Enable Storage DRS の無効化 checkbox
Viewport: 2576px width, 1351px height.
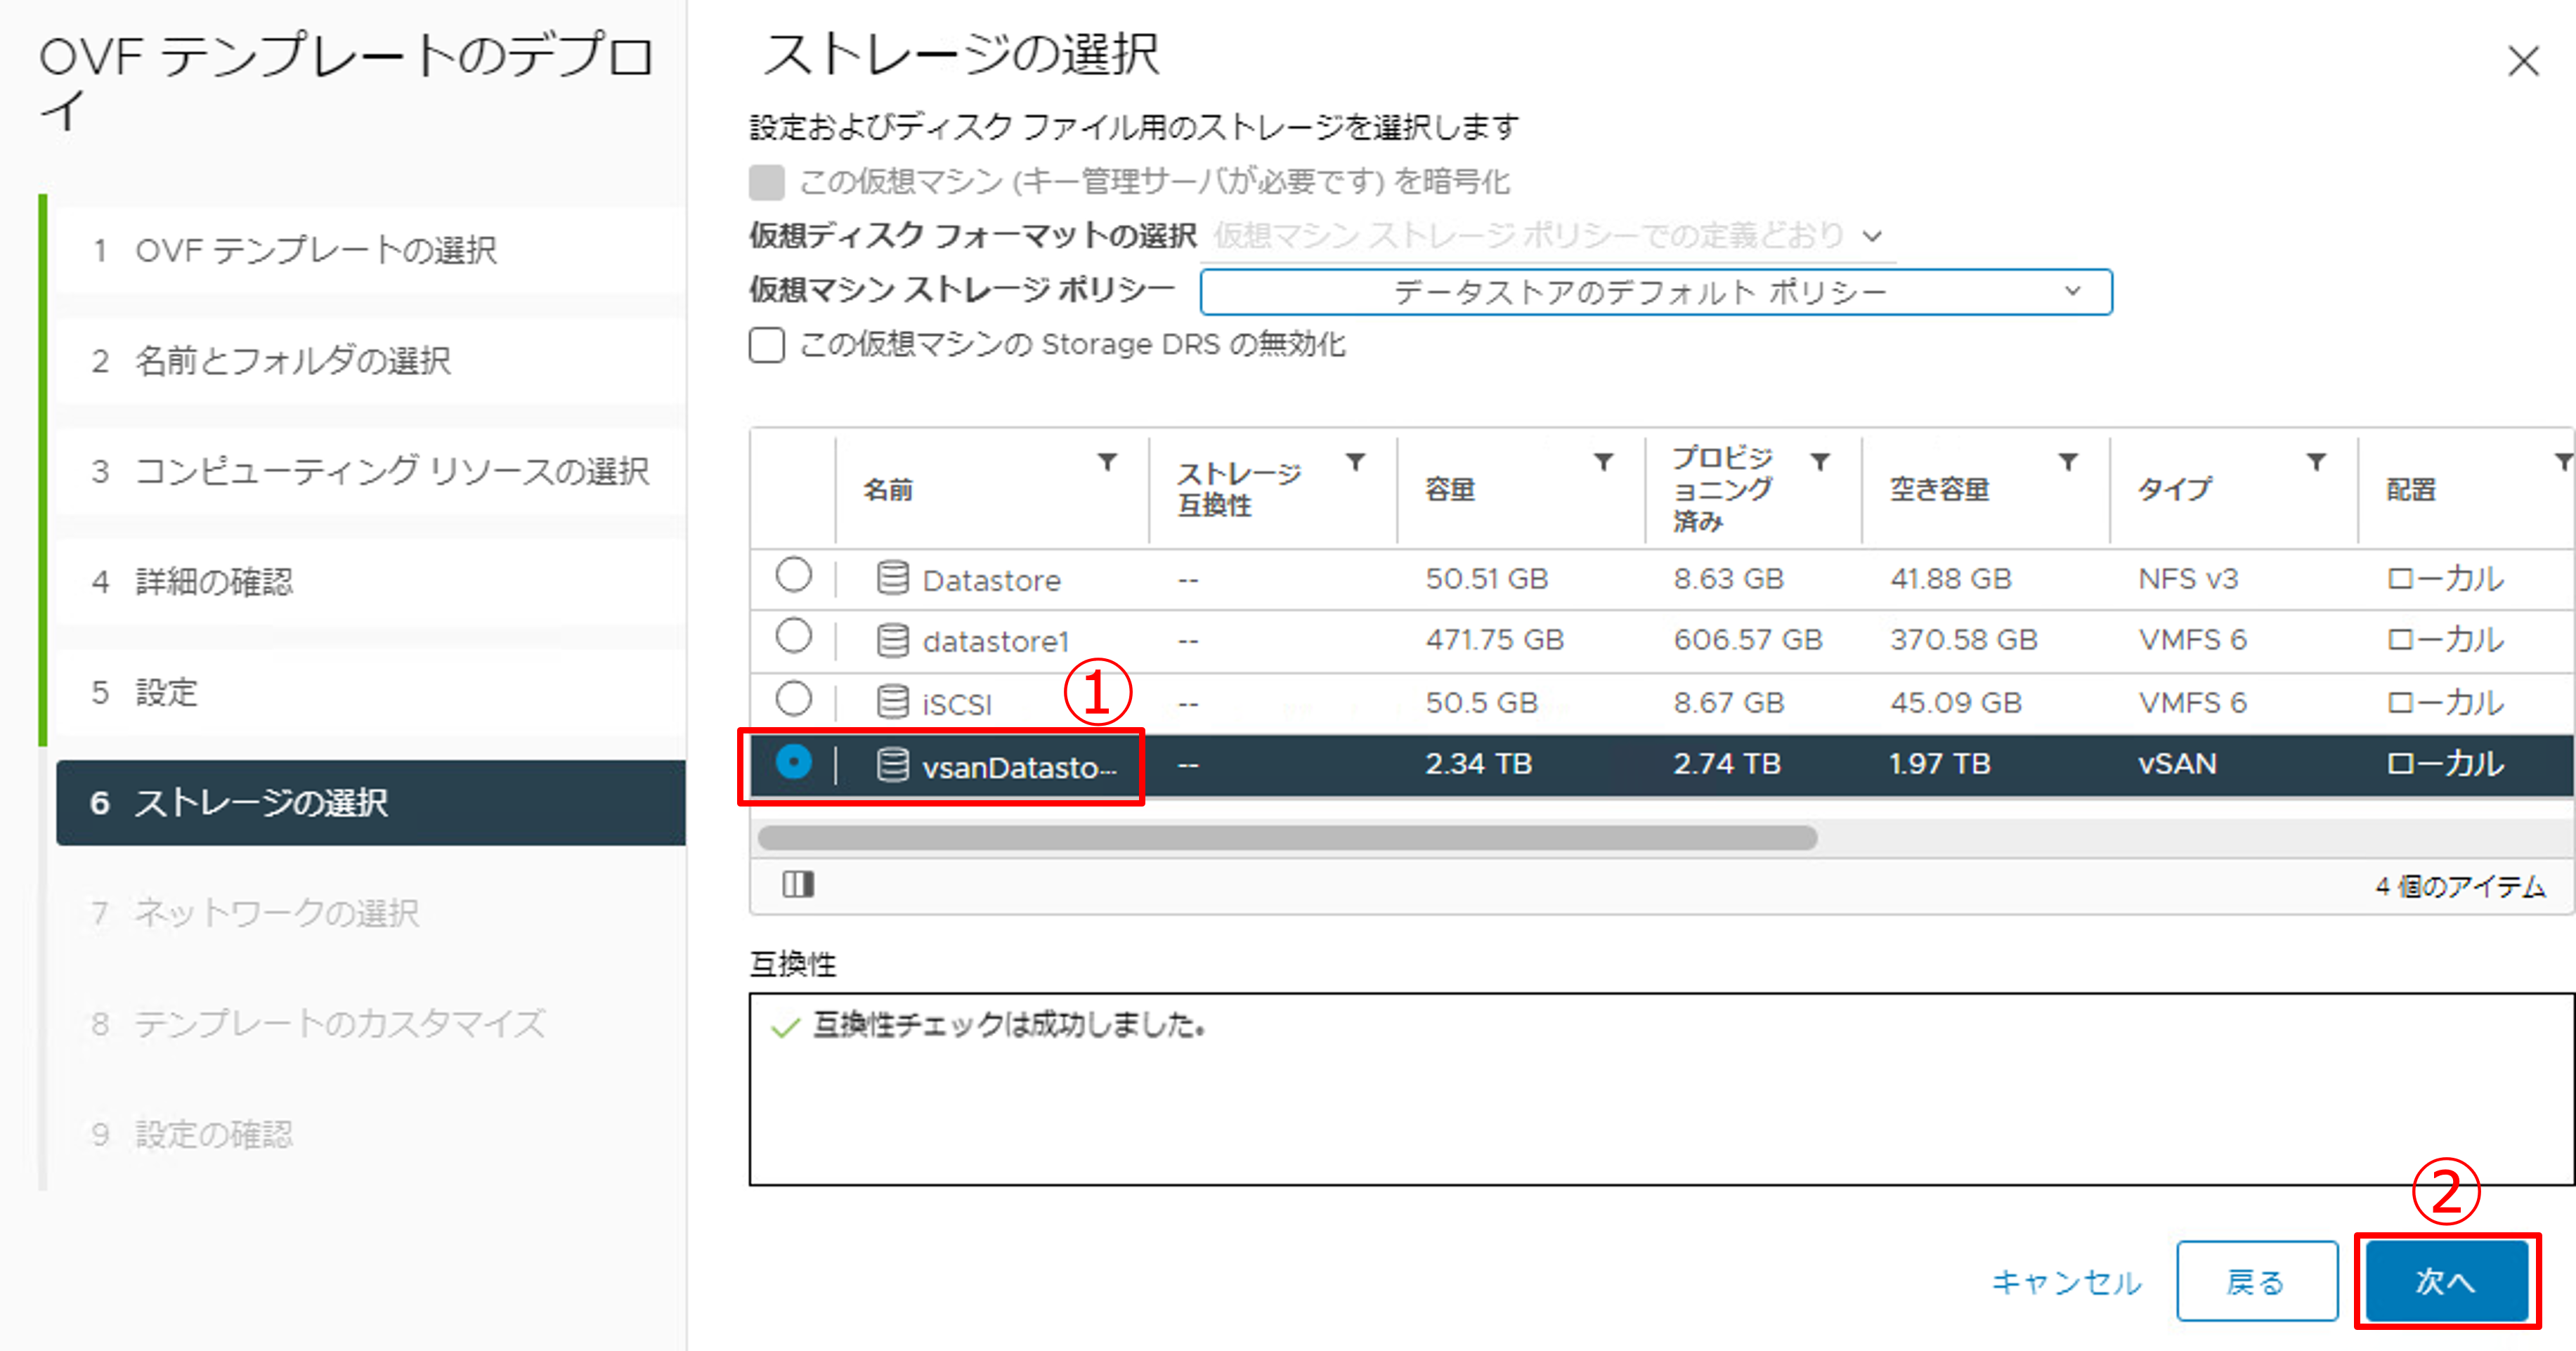[767, 345]
